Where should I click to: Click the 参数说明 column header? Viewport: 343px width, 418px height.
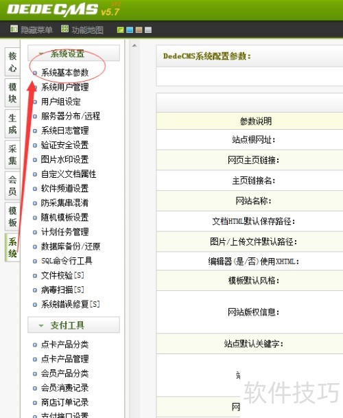click(x=256, y=121)
